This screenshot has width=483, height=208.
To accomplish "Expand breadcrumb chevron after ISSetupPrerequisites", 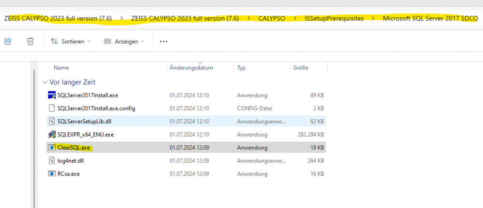I will pyautogui.click(x=373, y=18).
